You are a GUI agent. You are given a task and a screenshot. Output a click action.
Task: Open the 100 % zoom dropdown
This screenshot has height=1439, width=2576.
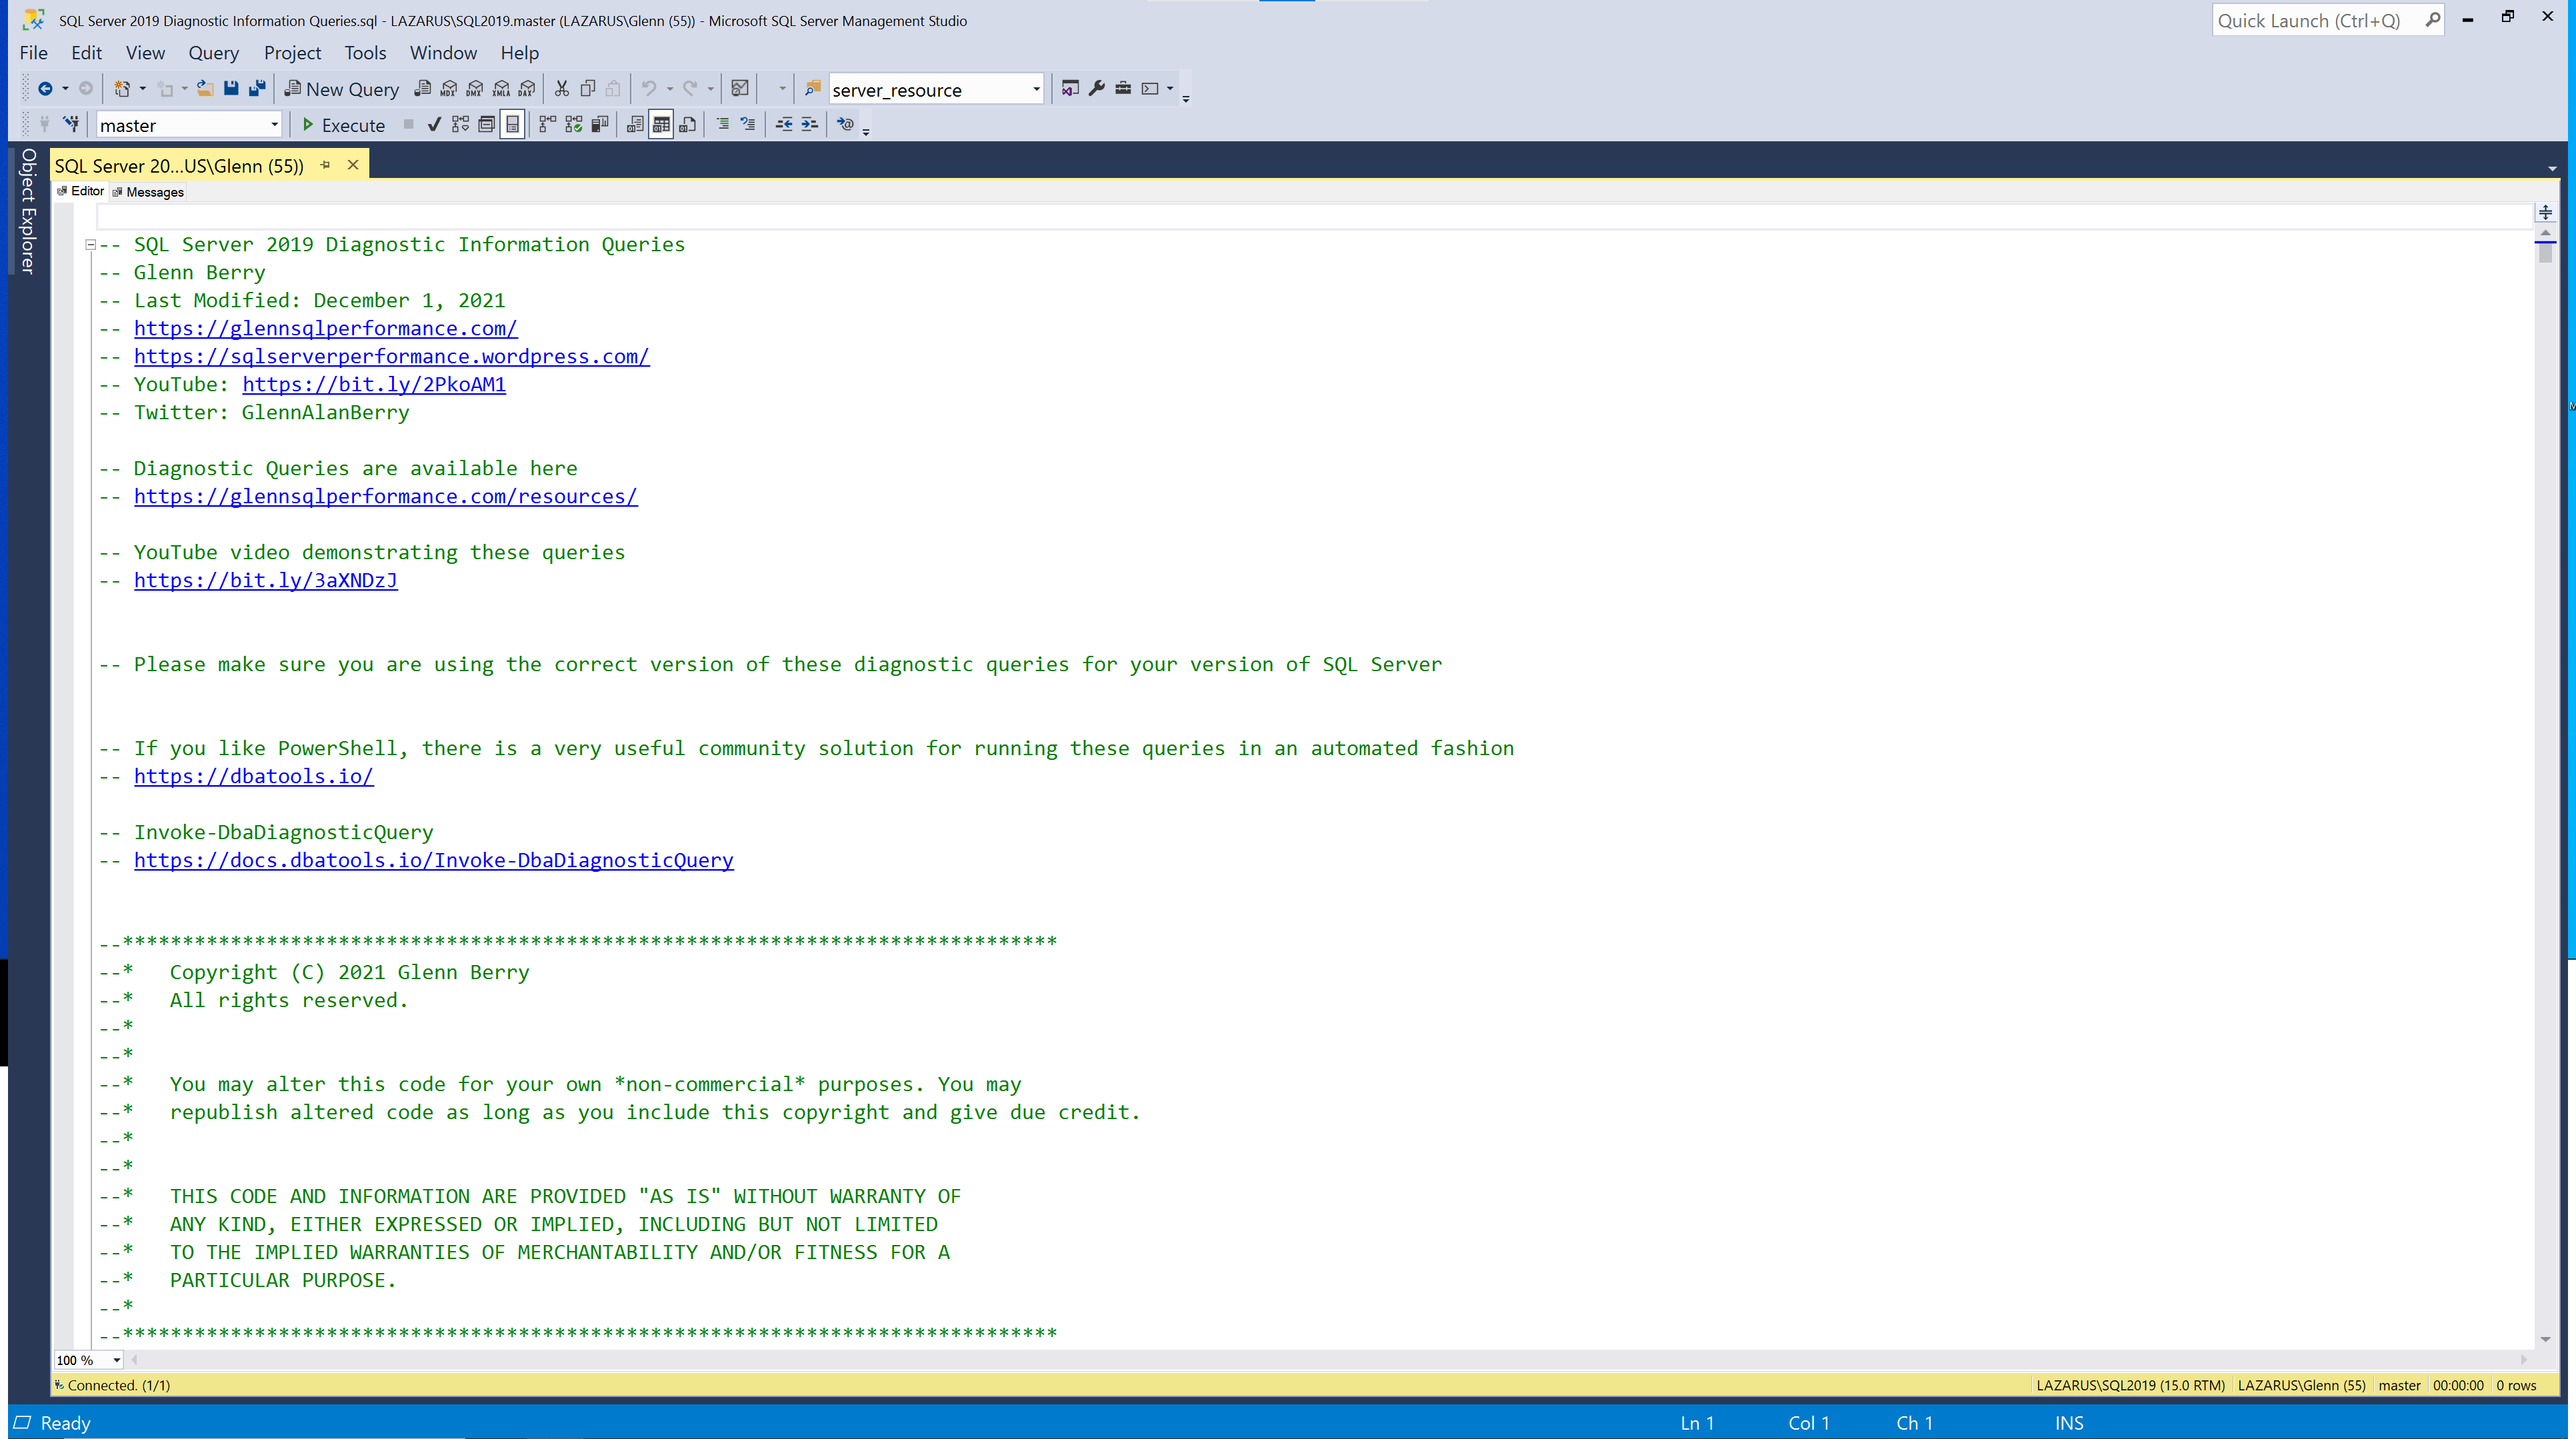tap(117, 1360)
